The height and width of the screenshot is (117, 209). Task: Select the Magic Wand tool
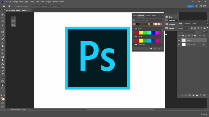click(x=3, y=25)
